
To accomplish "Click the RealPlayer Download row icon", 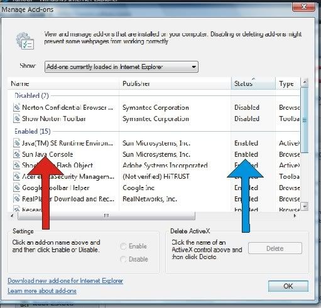I will click(x=16, y=199).
